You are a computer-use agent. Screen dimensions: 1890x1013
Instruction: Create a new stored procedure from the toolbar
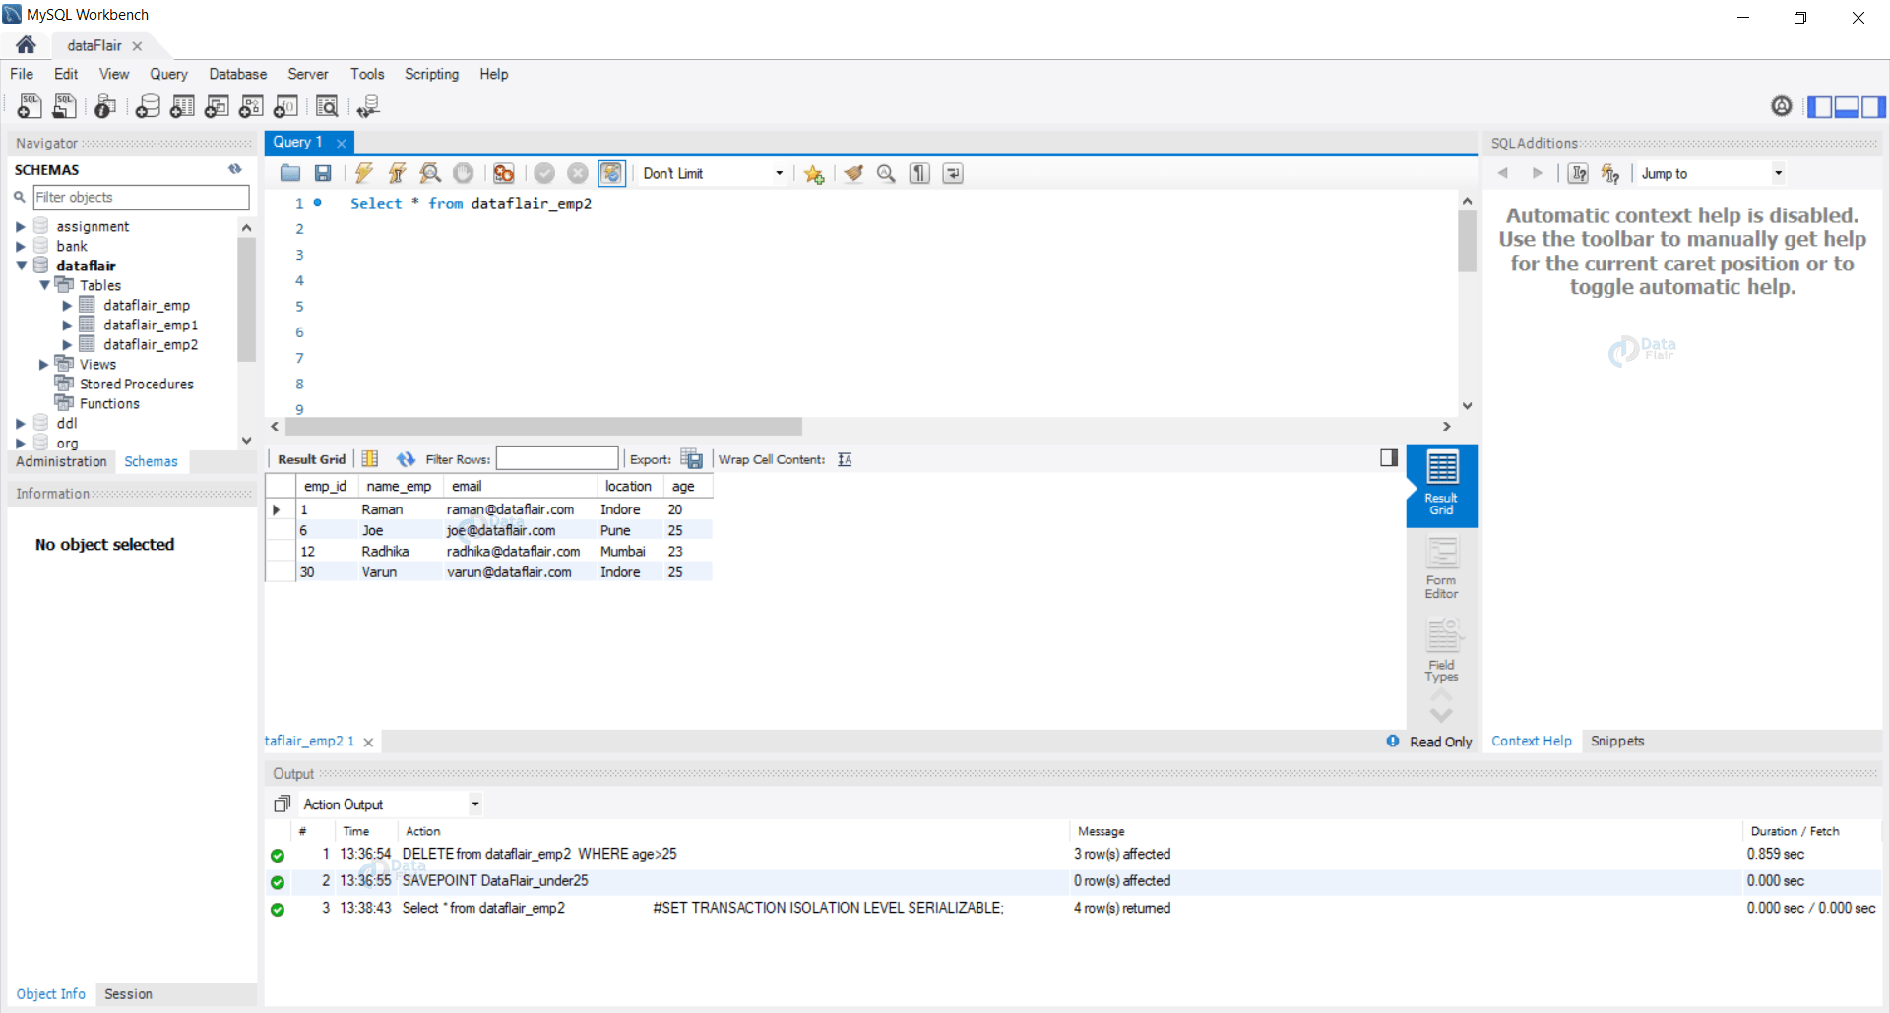coord(251,106)
